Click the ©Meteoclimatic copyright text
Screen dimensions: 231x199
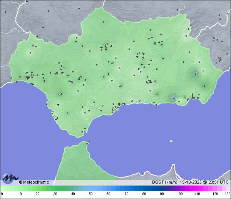(34, 182)
